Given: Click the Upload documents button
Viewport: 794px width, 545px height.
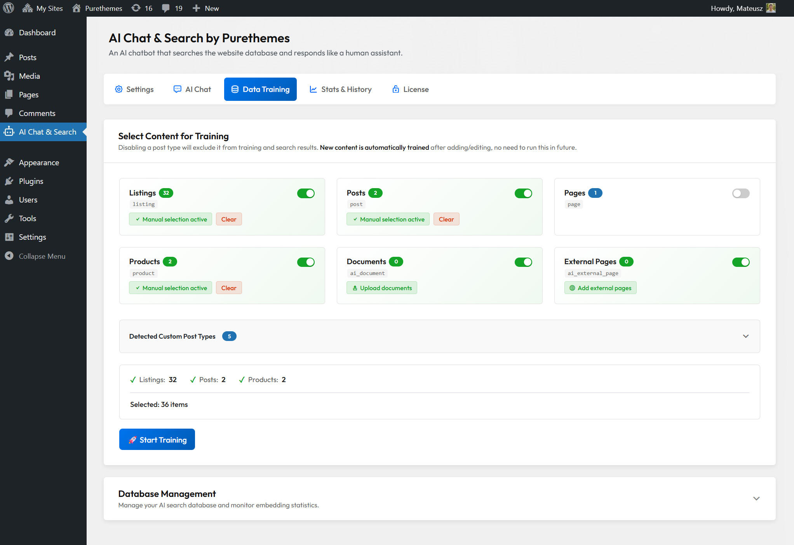Looking at the screenshot, I should pyautogui.click(x=381, y=288).
